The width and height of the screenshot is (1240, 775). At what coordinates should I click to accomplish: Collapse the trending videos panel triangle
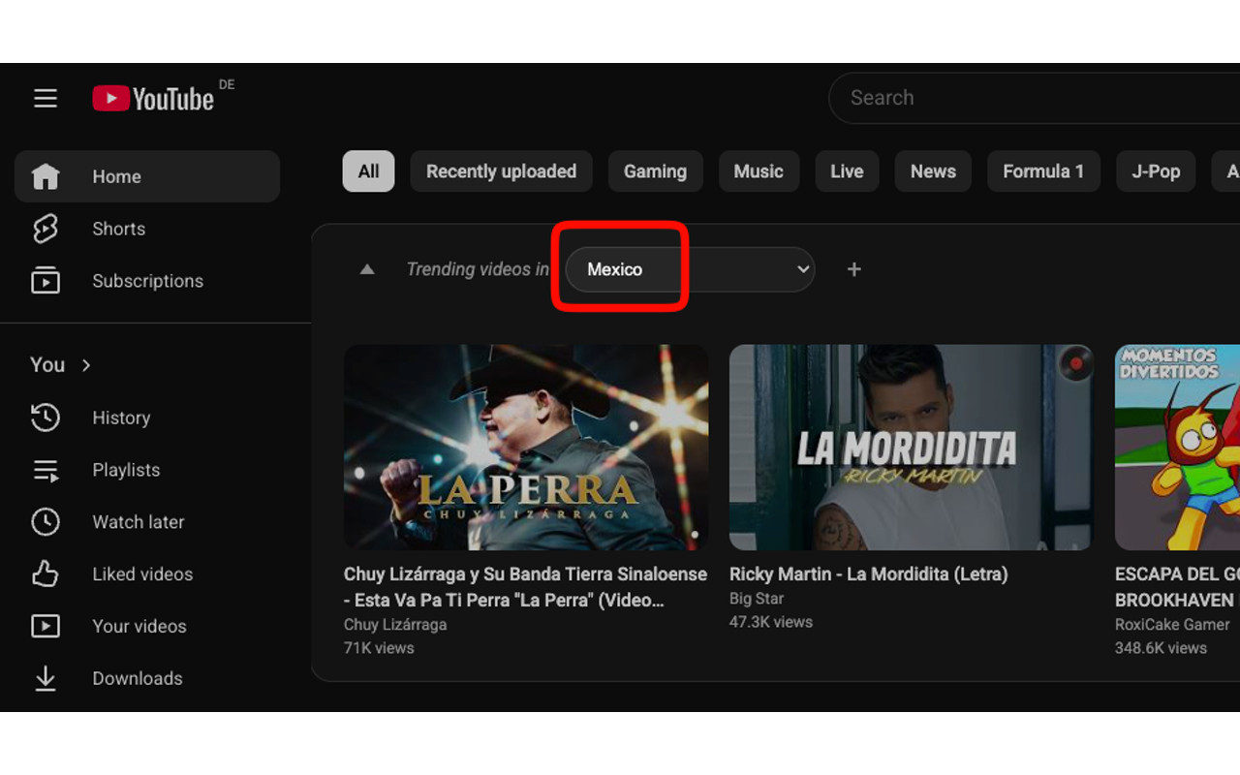pyautogui.click(x=367, y=269)
